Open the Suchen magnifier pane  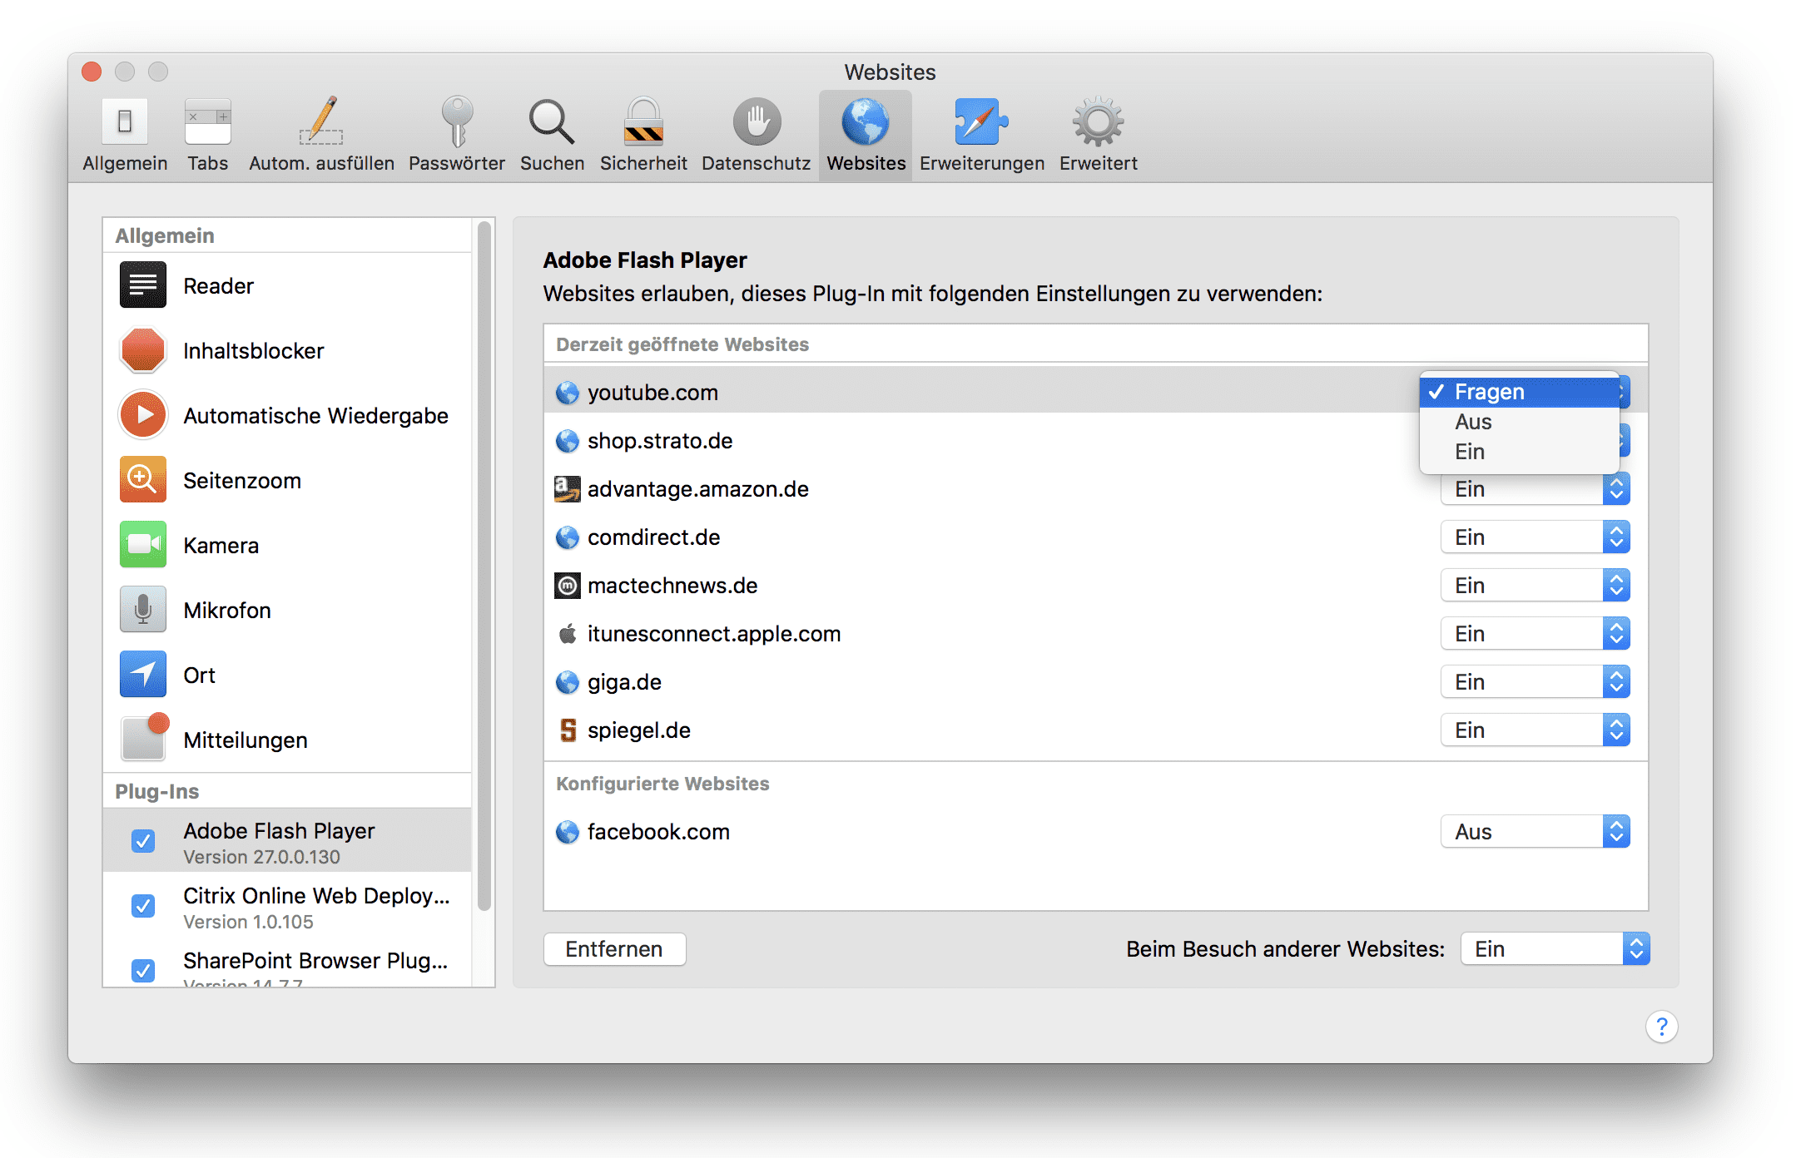point(552,135)
